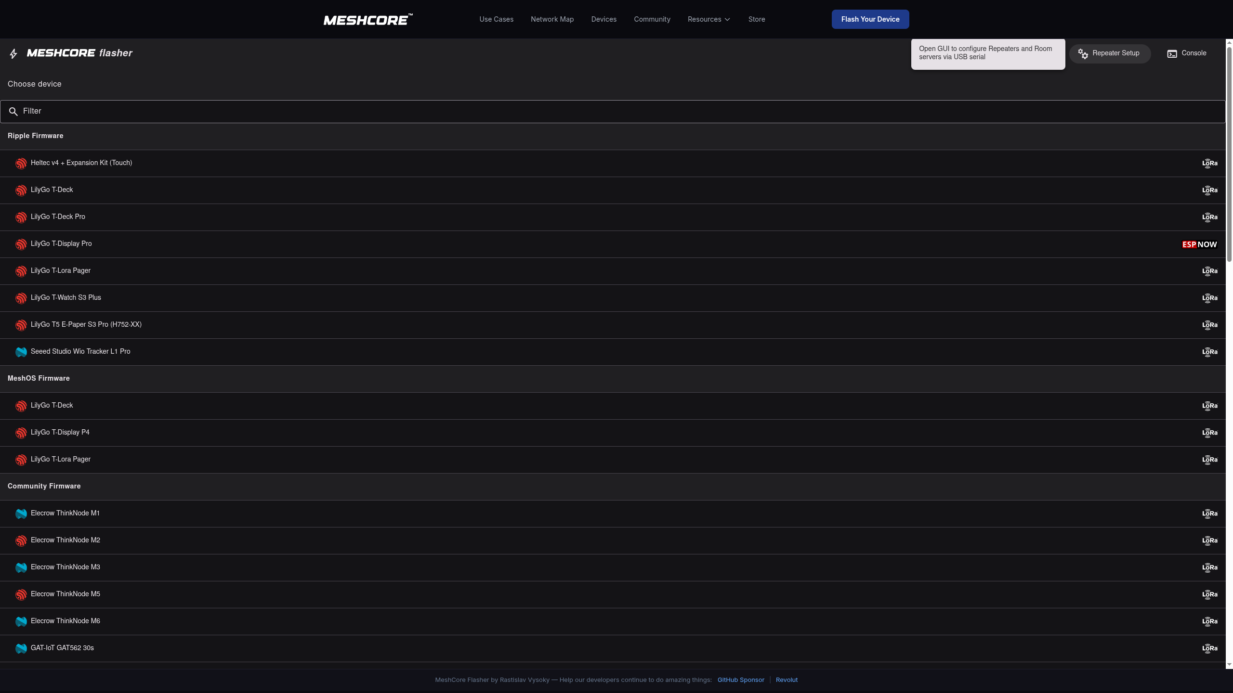Expand the Resources dropdown menu
Screen dimensions: 1233x693
coord(708,19)
